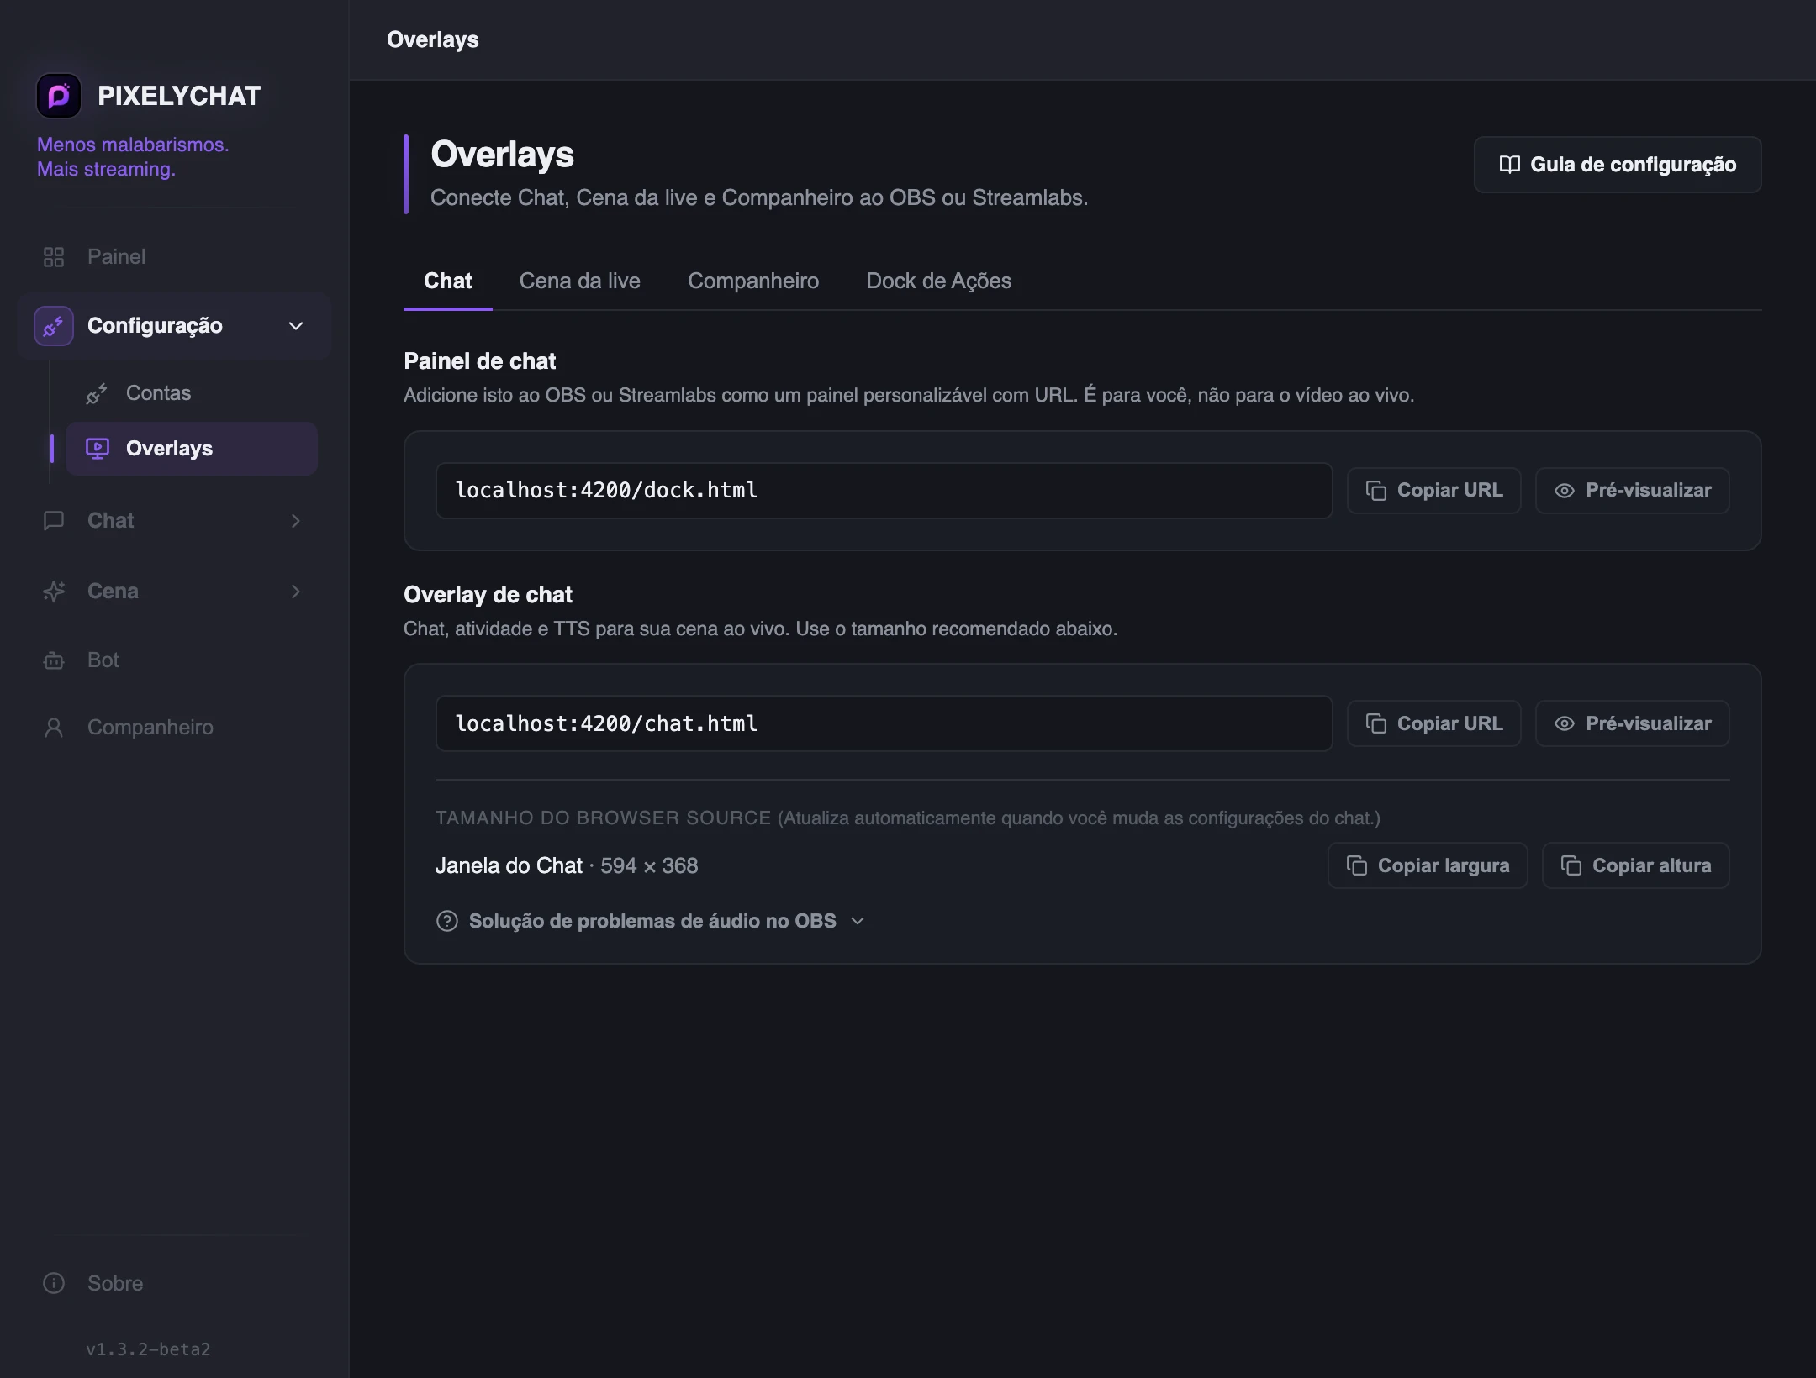The width and height of the screenshot is (1816, 1378).
Task: Expand the Cena sidebar section arrow
Action: tap(296, 592)
